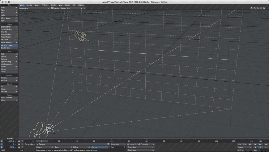Open the Render tab
269x152 pixels.
coord(53,5)
